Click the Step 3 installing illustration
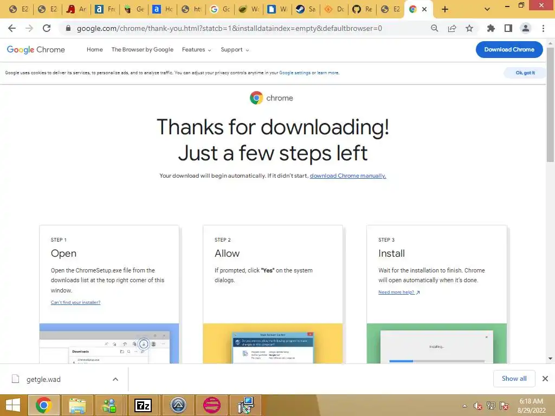The height and width of the screenshot is (416, 555). click(436, 343)
